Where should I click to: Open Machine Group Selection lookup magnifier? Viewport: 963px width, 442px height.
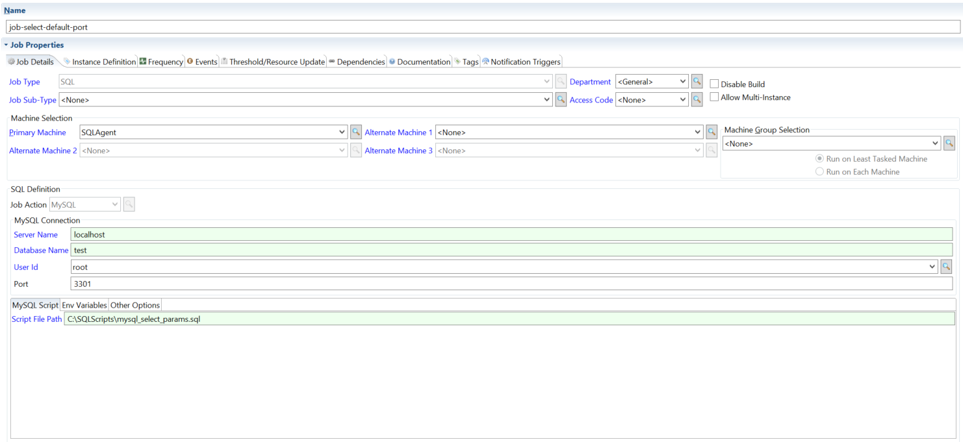949,143
